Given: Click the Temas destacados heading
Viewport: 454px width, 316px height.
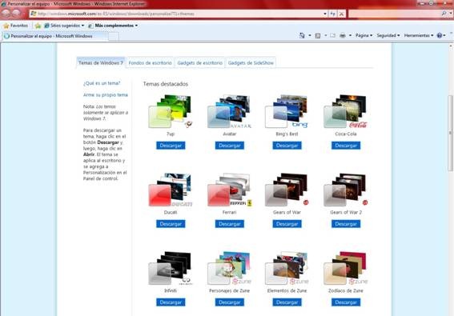Looking at the screenshot, I should tap(166, 84).
